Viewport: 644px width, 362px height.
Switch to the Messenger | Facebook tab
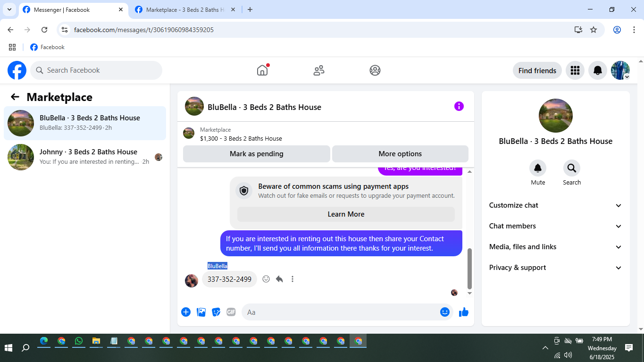coord(73,9)
